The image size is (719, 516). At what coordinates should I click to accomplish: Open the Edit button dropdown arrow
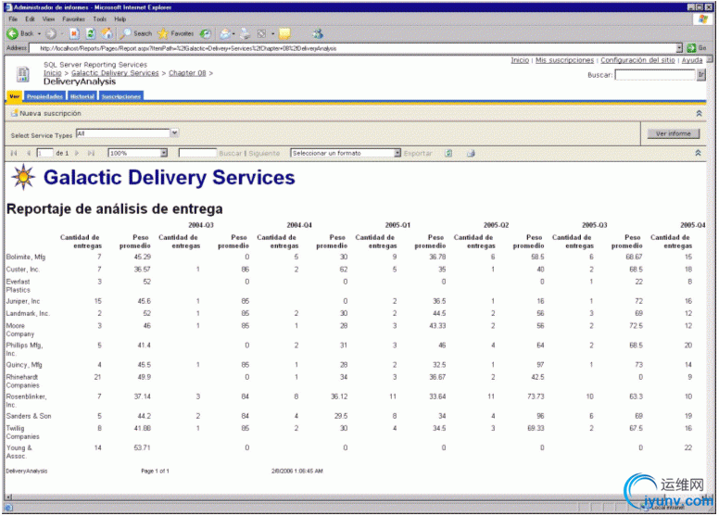click(272, 33)
